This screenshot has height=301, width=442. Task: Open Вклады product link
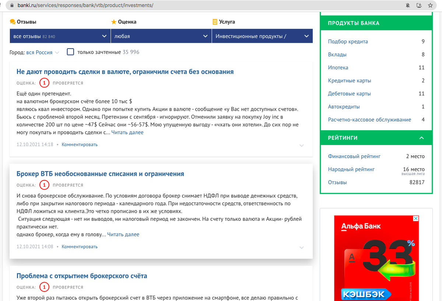point(337,54)
